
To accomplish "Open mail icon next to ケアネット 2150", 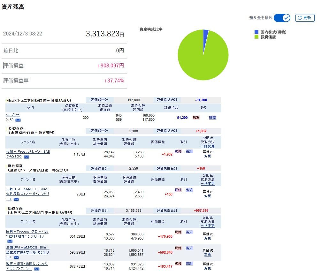I will (x=18, y=120).
